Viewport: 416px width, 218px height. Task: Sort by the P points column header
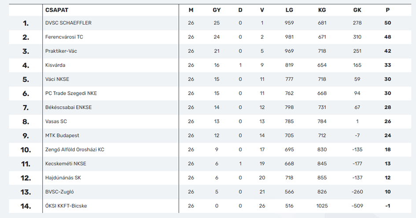point(387,10)
